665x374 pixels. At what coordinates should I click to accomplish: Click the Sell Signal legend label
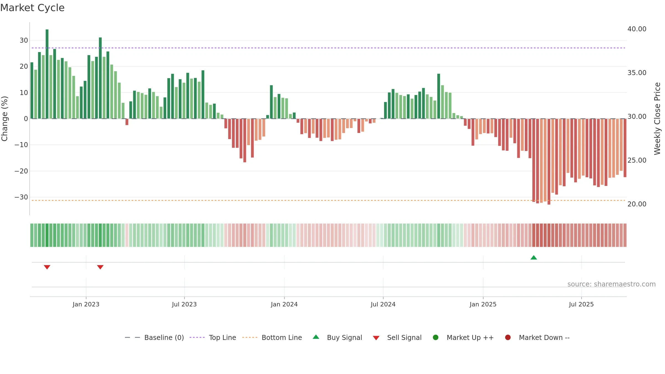click(404, 337)
